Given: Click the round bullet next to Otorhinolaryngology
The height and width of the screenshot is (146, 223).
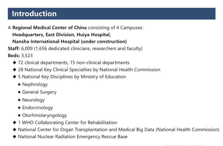Looking at the screenshot, I should point(19,115).
